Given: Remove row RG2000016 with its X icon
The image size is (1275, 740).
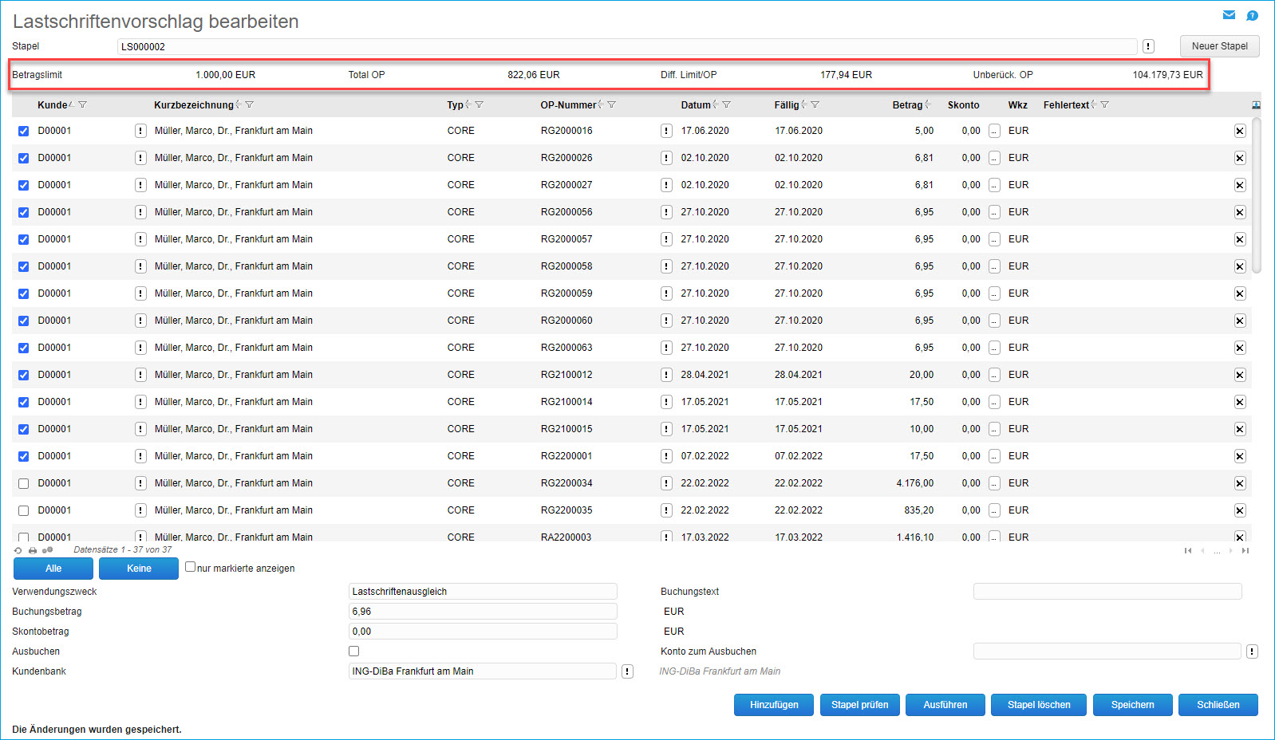Looking at the screenshot, I should point(1240,131).
